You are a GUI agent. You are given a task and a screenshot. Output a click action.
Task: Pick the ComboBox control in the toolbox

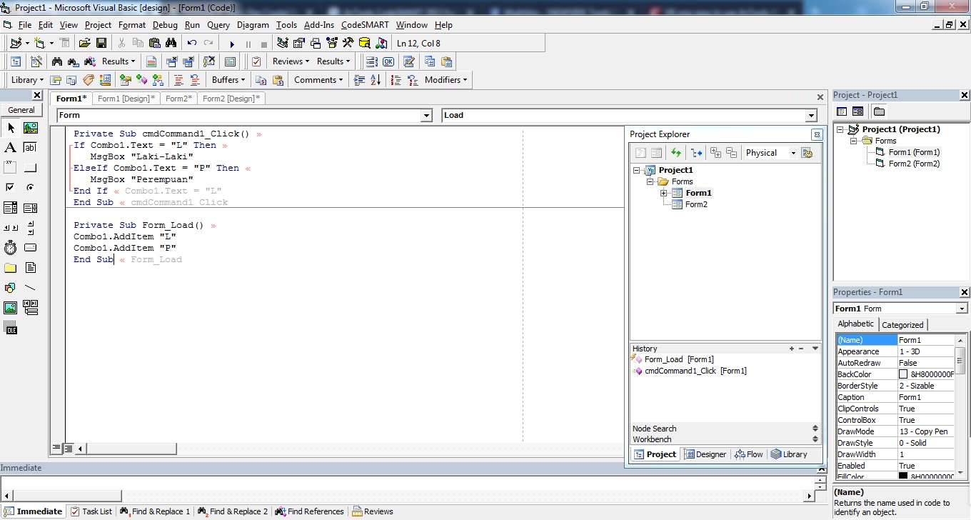tap(11, 208)
